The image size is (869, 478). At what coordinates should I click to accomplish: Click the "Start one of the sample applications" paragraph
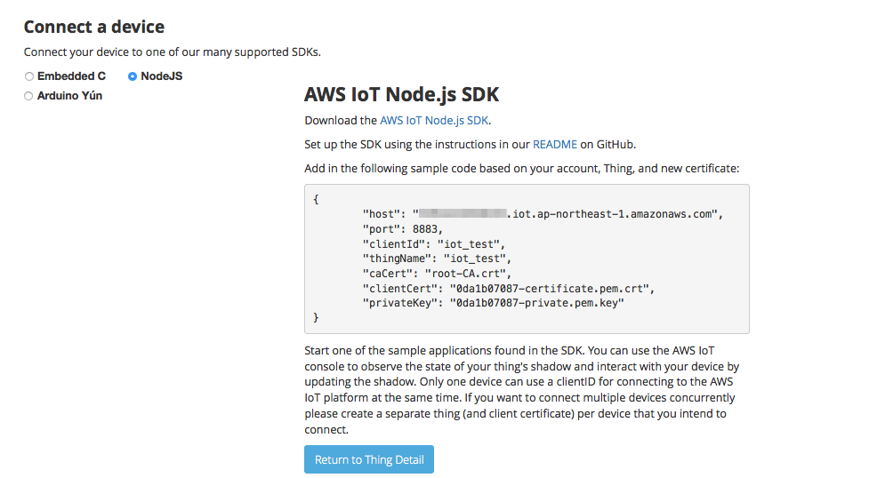521,389
